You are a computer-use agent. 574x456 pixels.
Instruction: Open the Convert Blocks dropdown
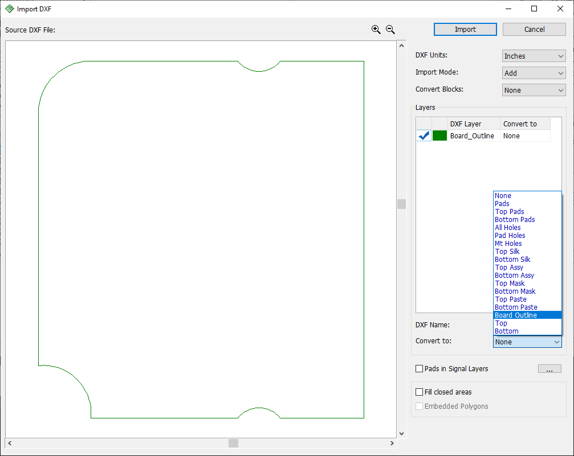pyautogui.click(x=534, y=91)
